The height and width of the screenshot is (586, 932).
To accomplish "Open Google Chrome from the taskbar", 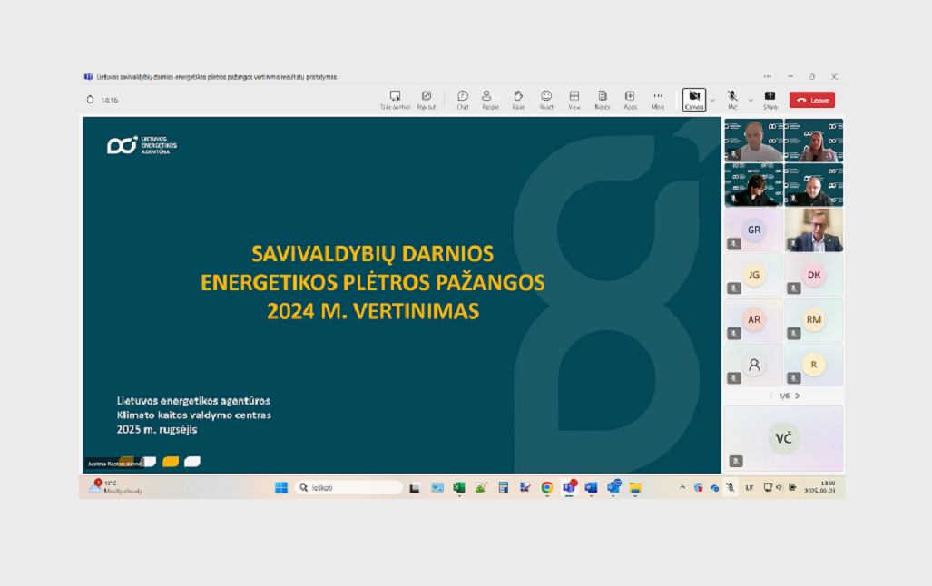I will click(547, 488).
